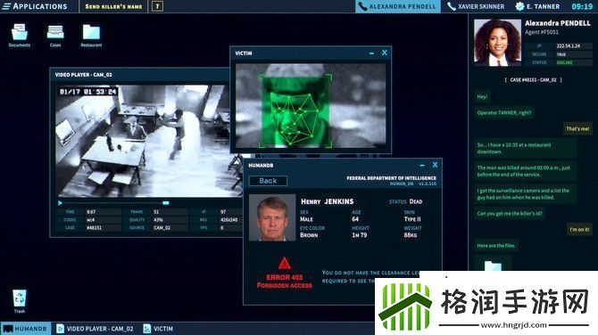The height and width of the screenshot is (335, 598).
Task: Open the E. Tanner profile tab
Action: (x=537, y=6)
